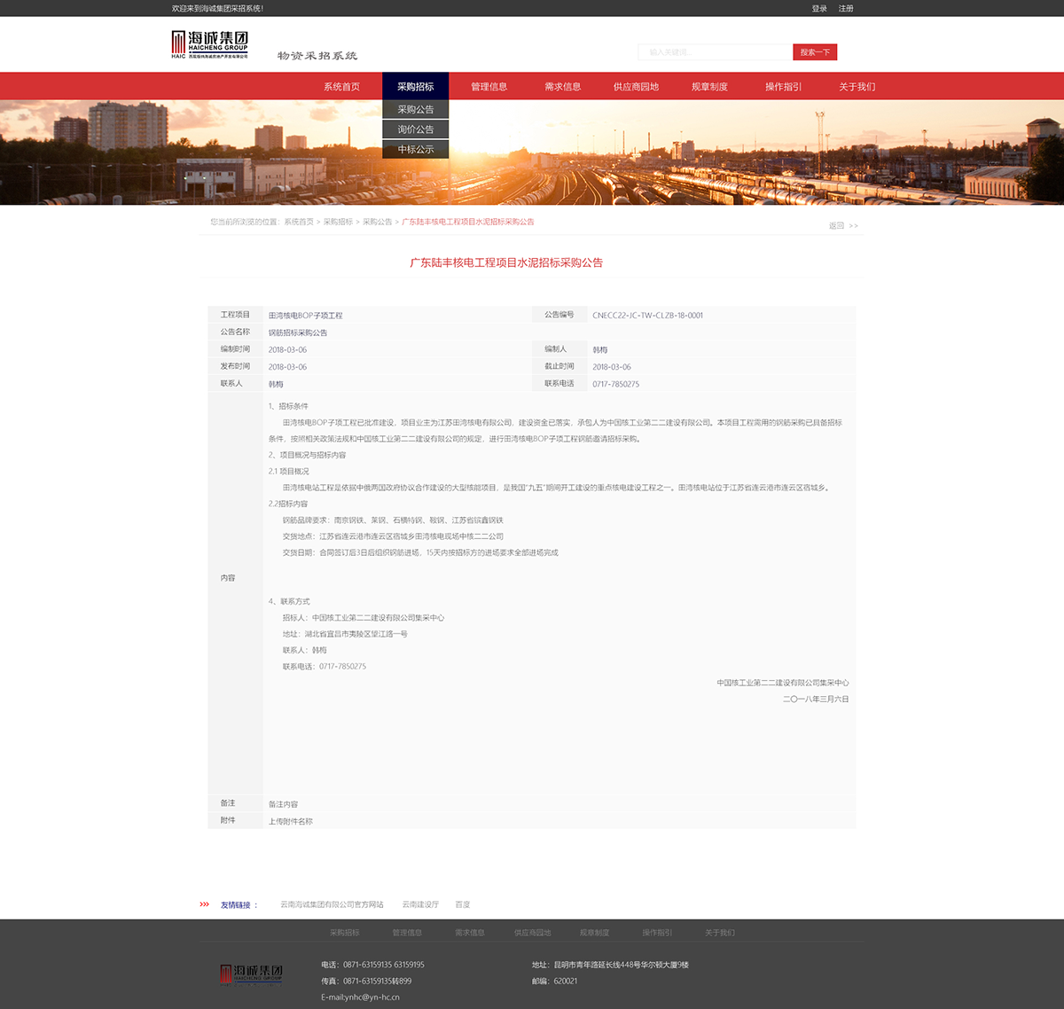1064x1009 pixels.
Task: Click the keyword search input field
Action: pyautogui.click(x=715, y=52)
